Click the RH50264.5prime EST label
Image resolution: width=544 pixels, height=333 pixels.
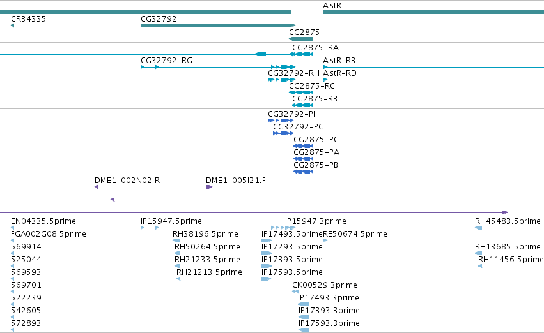coord(208,247)
